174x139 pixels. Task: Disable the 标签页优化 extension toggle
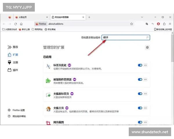[x=140, y=65]
